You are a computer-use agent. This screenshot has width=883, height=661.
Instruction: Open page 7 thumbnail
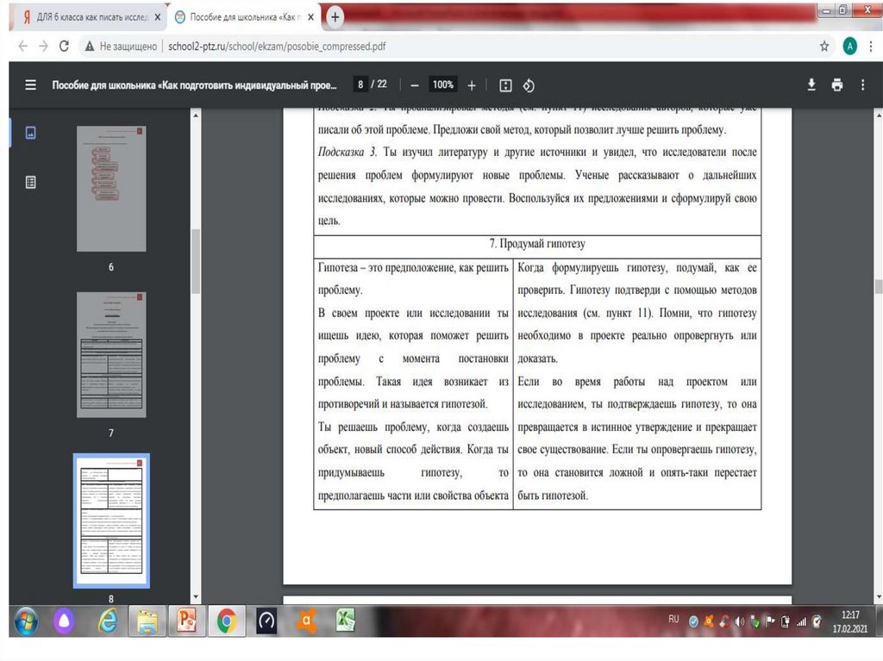coord(111,355)
